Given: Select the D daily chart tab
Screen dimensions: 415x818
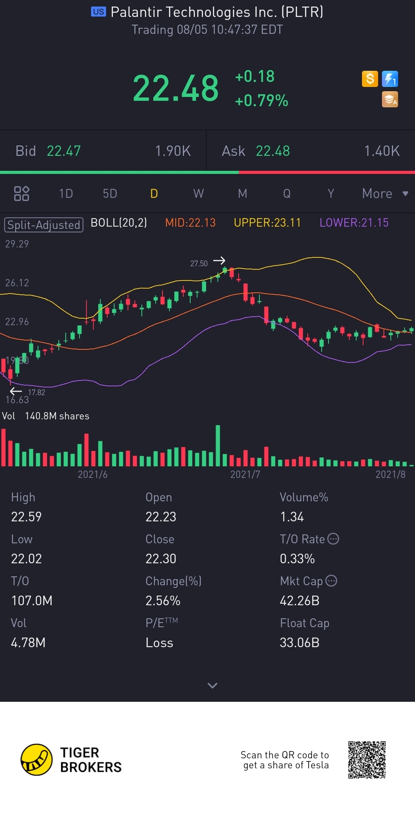Looking at the screenshot, I should click(x=154, y=194).
